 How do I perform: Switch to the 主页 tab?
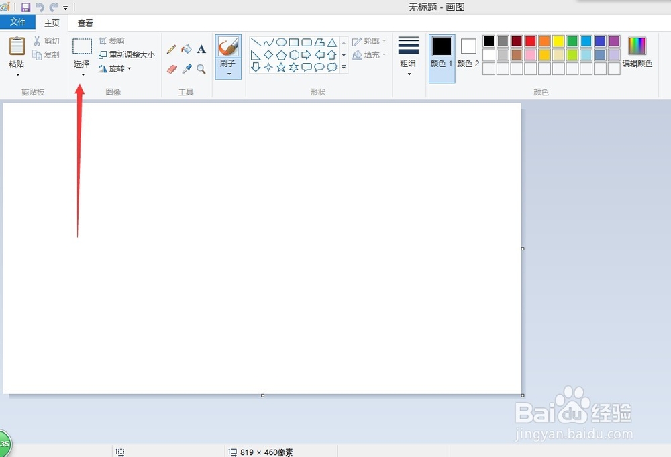point(52,23)
